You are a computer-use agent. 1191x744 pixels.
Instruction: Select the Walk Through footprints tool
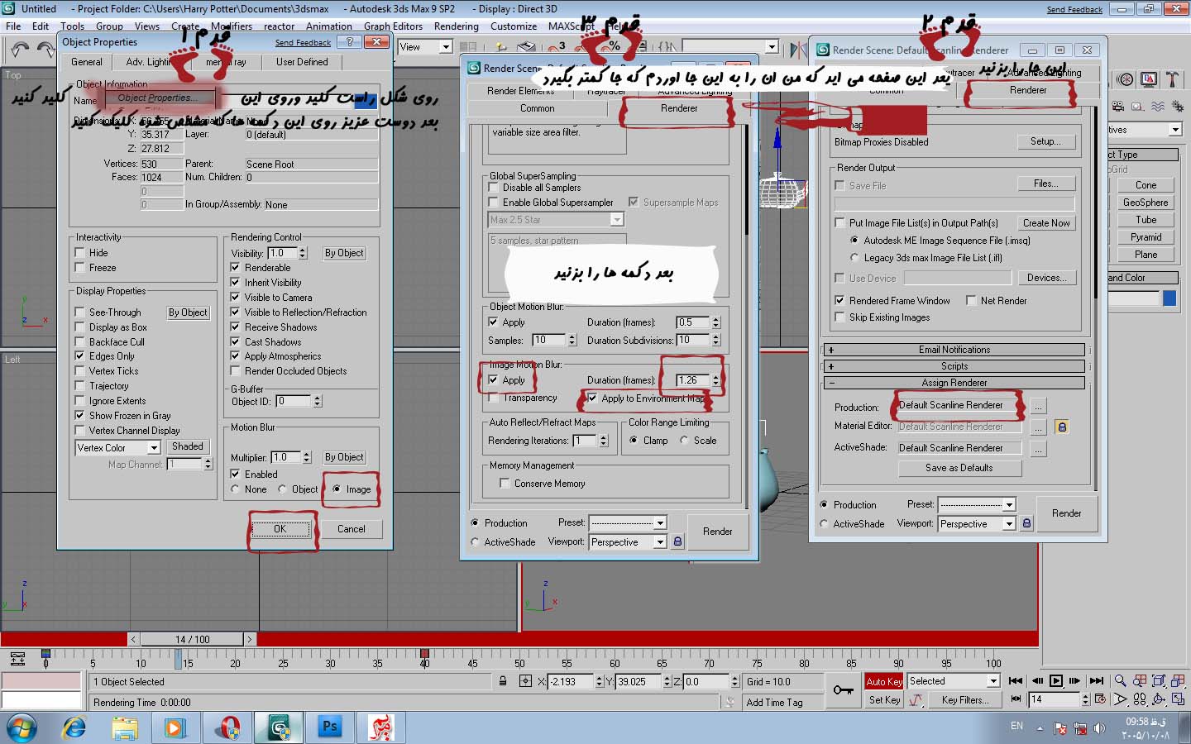[1139, 699]
